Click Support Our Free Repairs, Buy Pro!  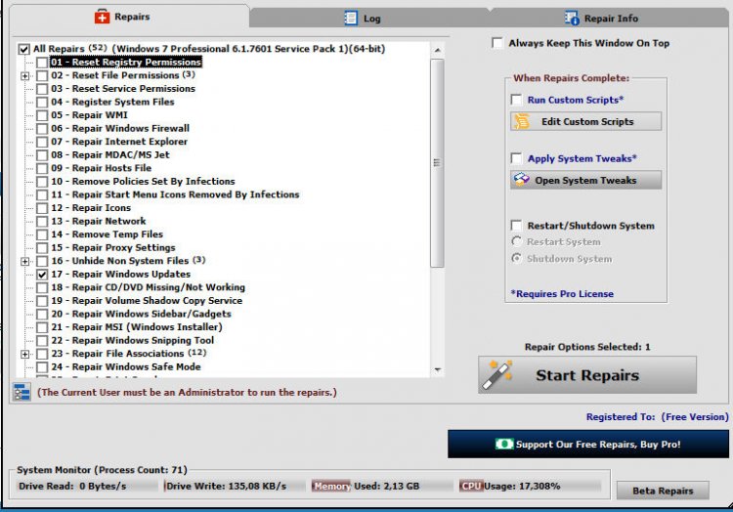588,444
